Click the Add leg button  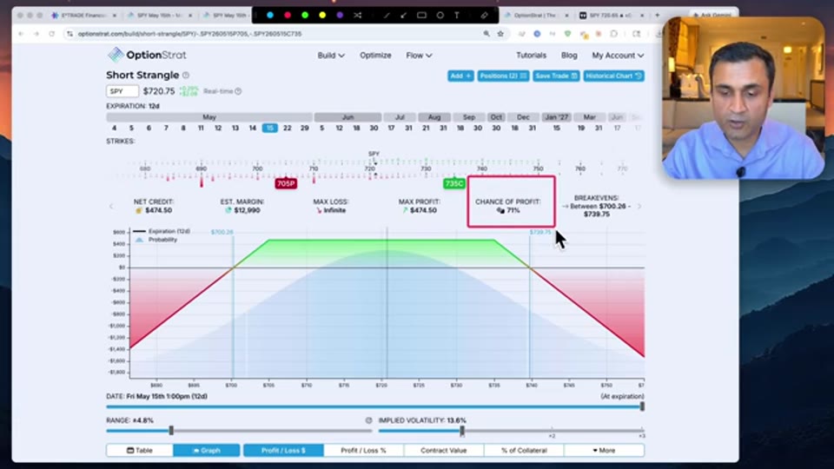[460, 76]
